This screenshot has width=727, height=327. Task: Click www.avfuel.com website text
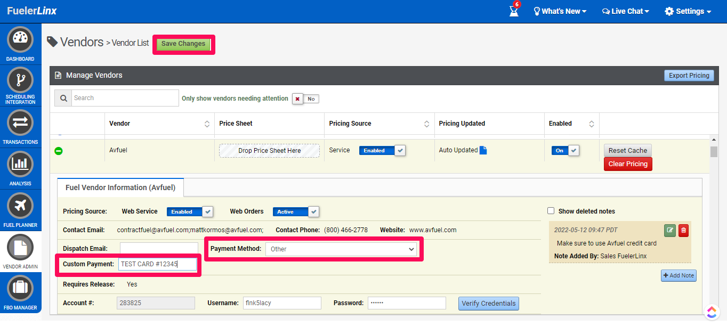coord(433,230)
